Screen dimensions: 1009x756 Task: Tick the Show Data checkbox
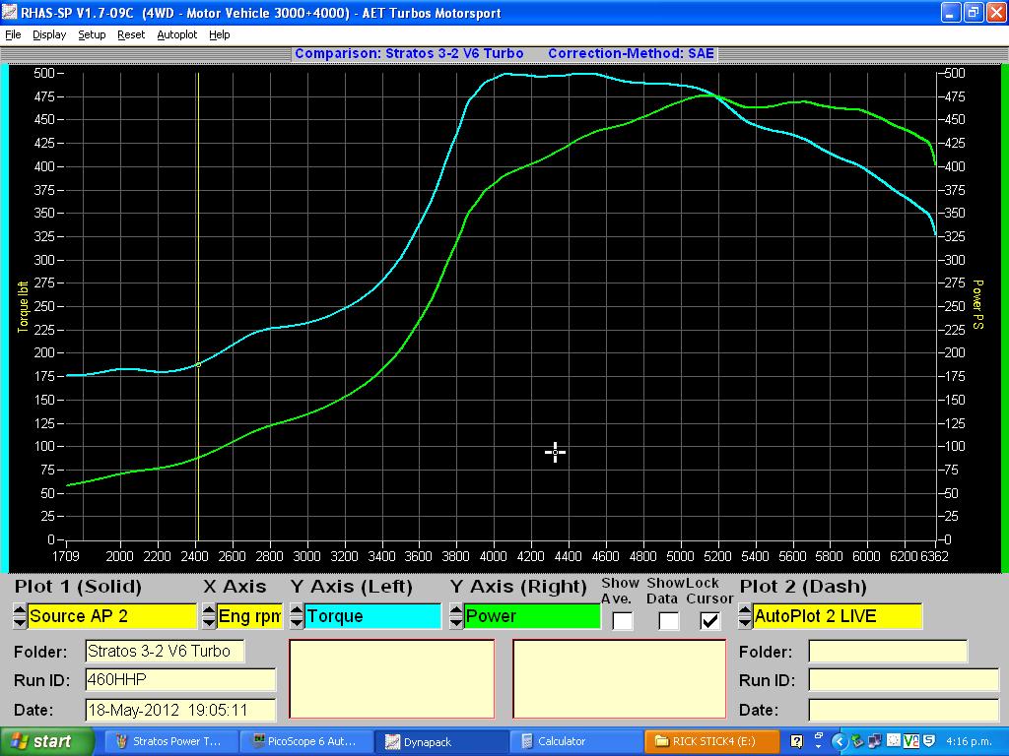click(668, 621)
